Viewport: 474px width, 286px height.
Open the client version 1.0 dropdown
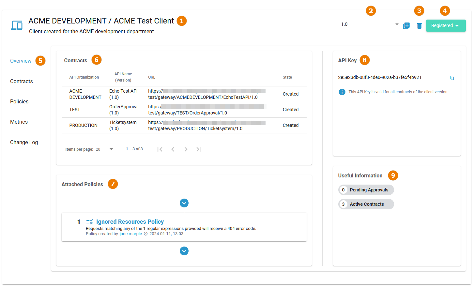[370, 24]
